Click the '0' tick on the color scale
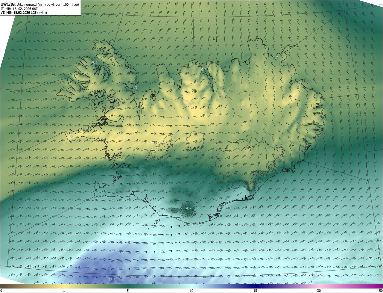The image size is (383, 293). 1,291
